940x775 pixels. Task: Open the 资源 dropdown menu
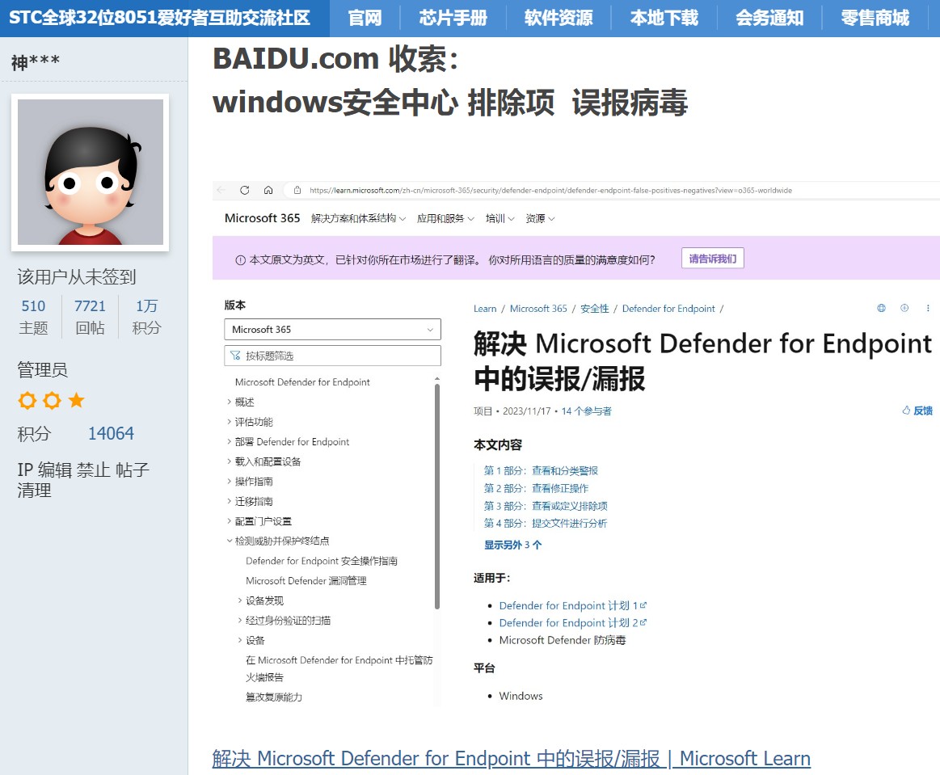(x=540, y=219)
